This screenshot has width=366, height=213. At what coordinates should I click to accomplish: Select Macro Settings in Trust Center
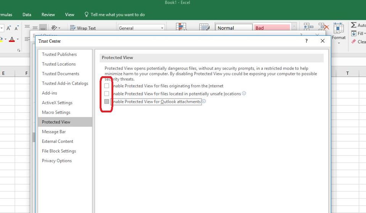[x=56, y=112]
